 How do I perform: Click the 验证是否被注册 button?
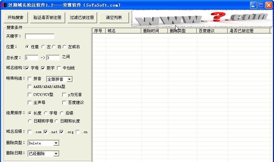coord(48,18)
